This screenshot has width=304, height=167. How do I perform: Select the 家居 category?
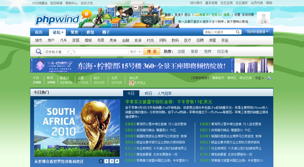click(x=76, y=40)
